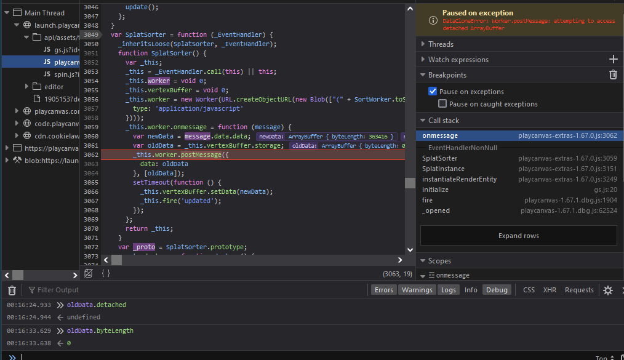Screen dimensions: 624x360
Task: Toggle Errors filter in console
Action: coord(383,290)
